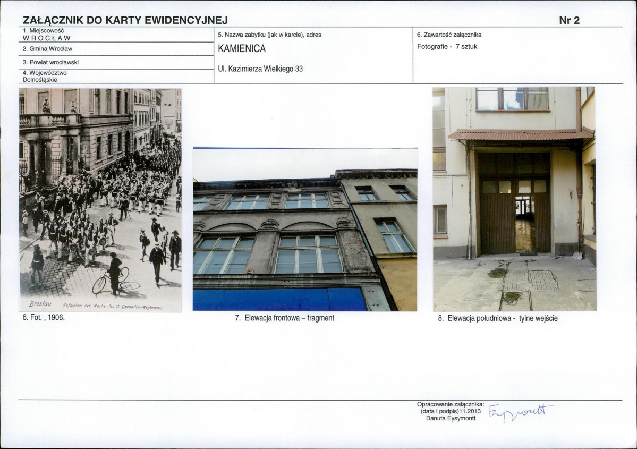This screenshot has height=449, width=637.
Task: Click the text 'Fotografie - 7 sztuk'
Action: 447,46
